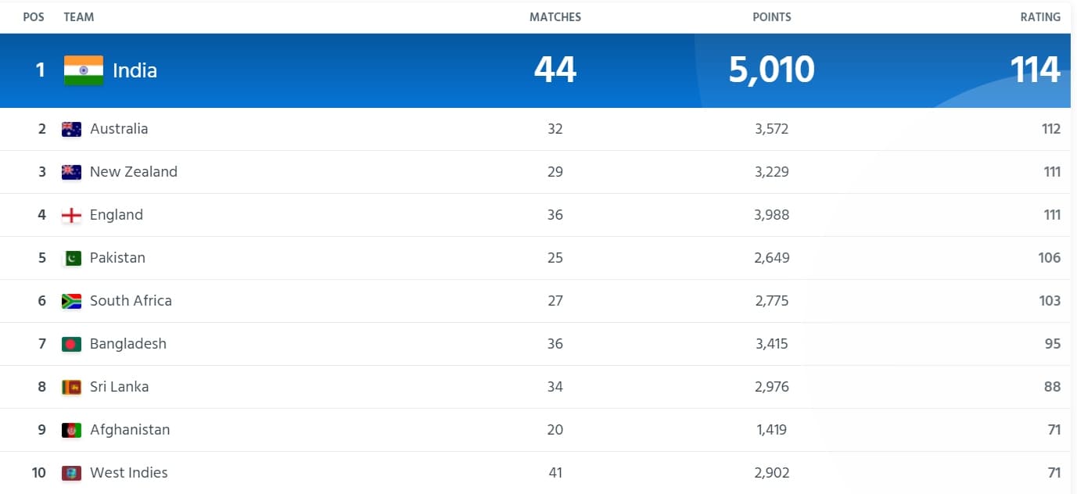
Task: Click the TEAM column header
Action: 78,17
